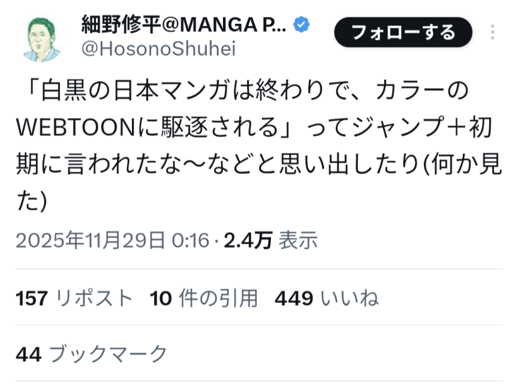Click the @HosonoShuhei handle
Viewport: 518px width, 385px height.
click(158, 49)
